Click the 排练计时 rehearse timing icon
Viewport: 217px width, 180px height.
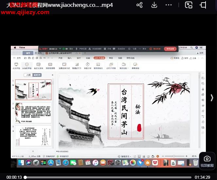tap(87, 65)
